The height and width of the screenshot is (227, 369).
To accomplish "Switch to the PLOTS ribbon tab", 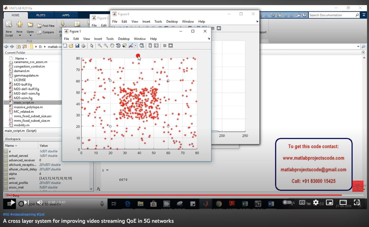I will tap(41, 15).
